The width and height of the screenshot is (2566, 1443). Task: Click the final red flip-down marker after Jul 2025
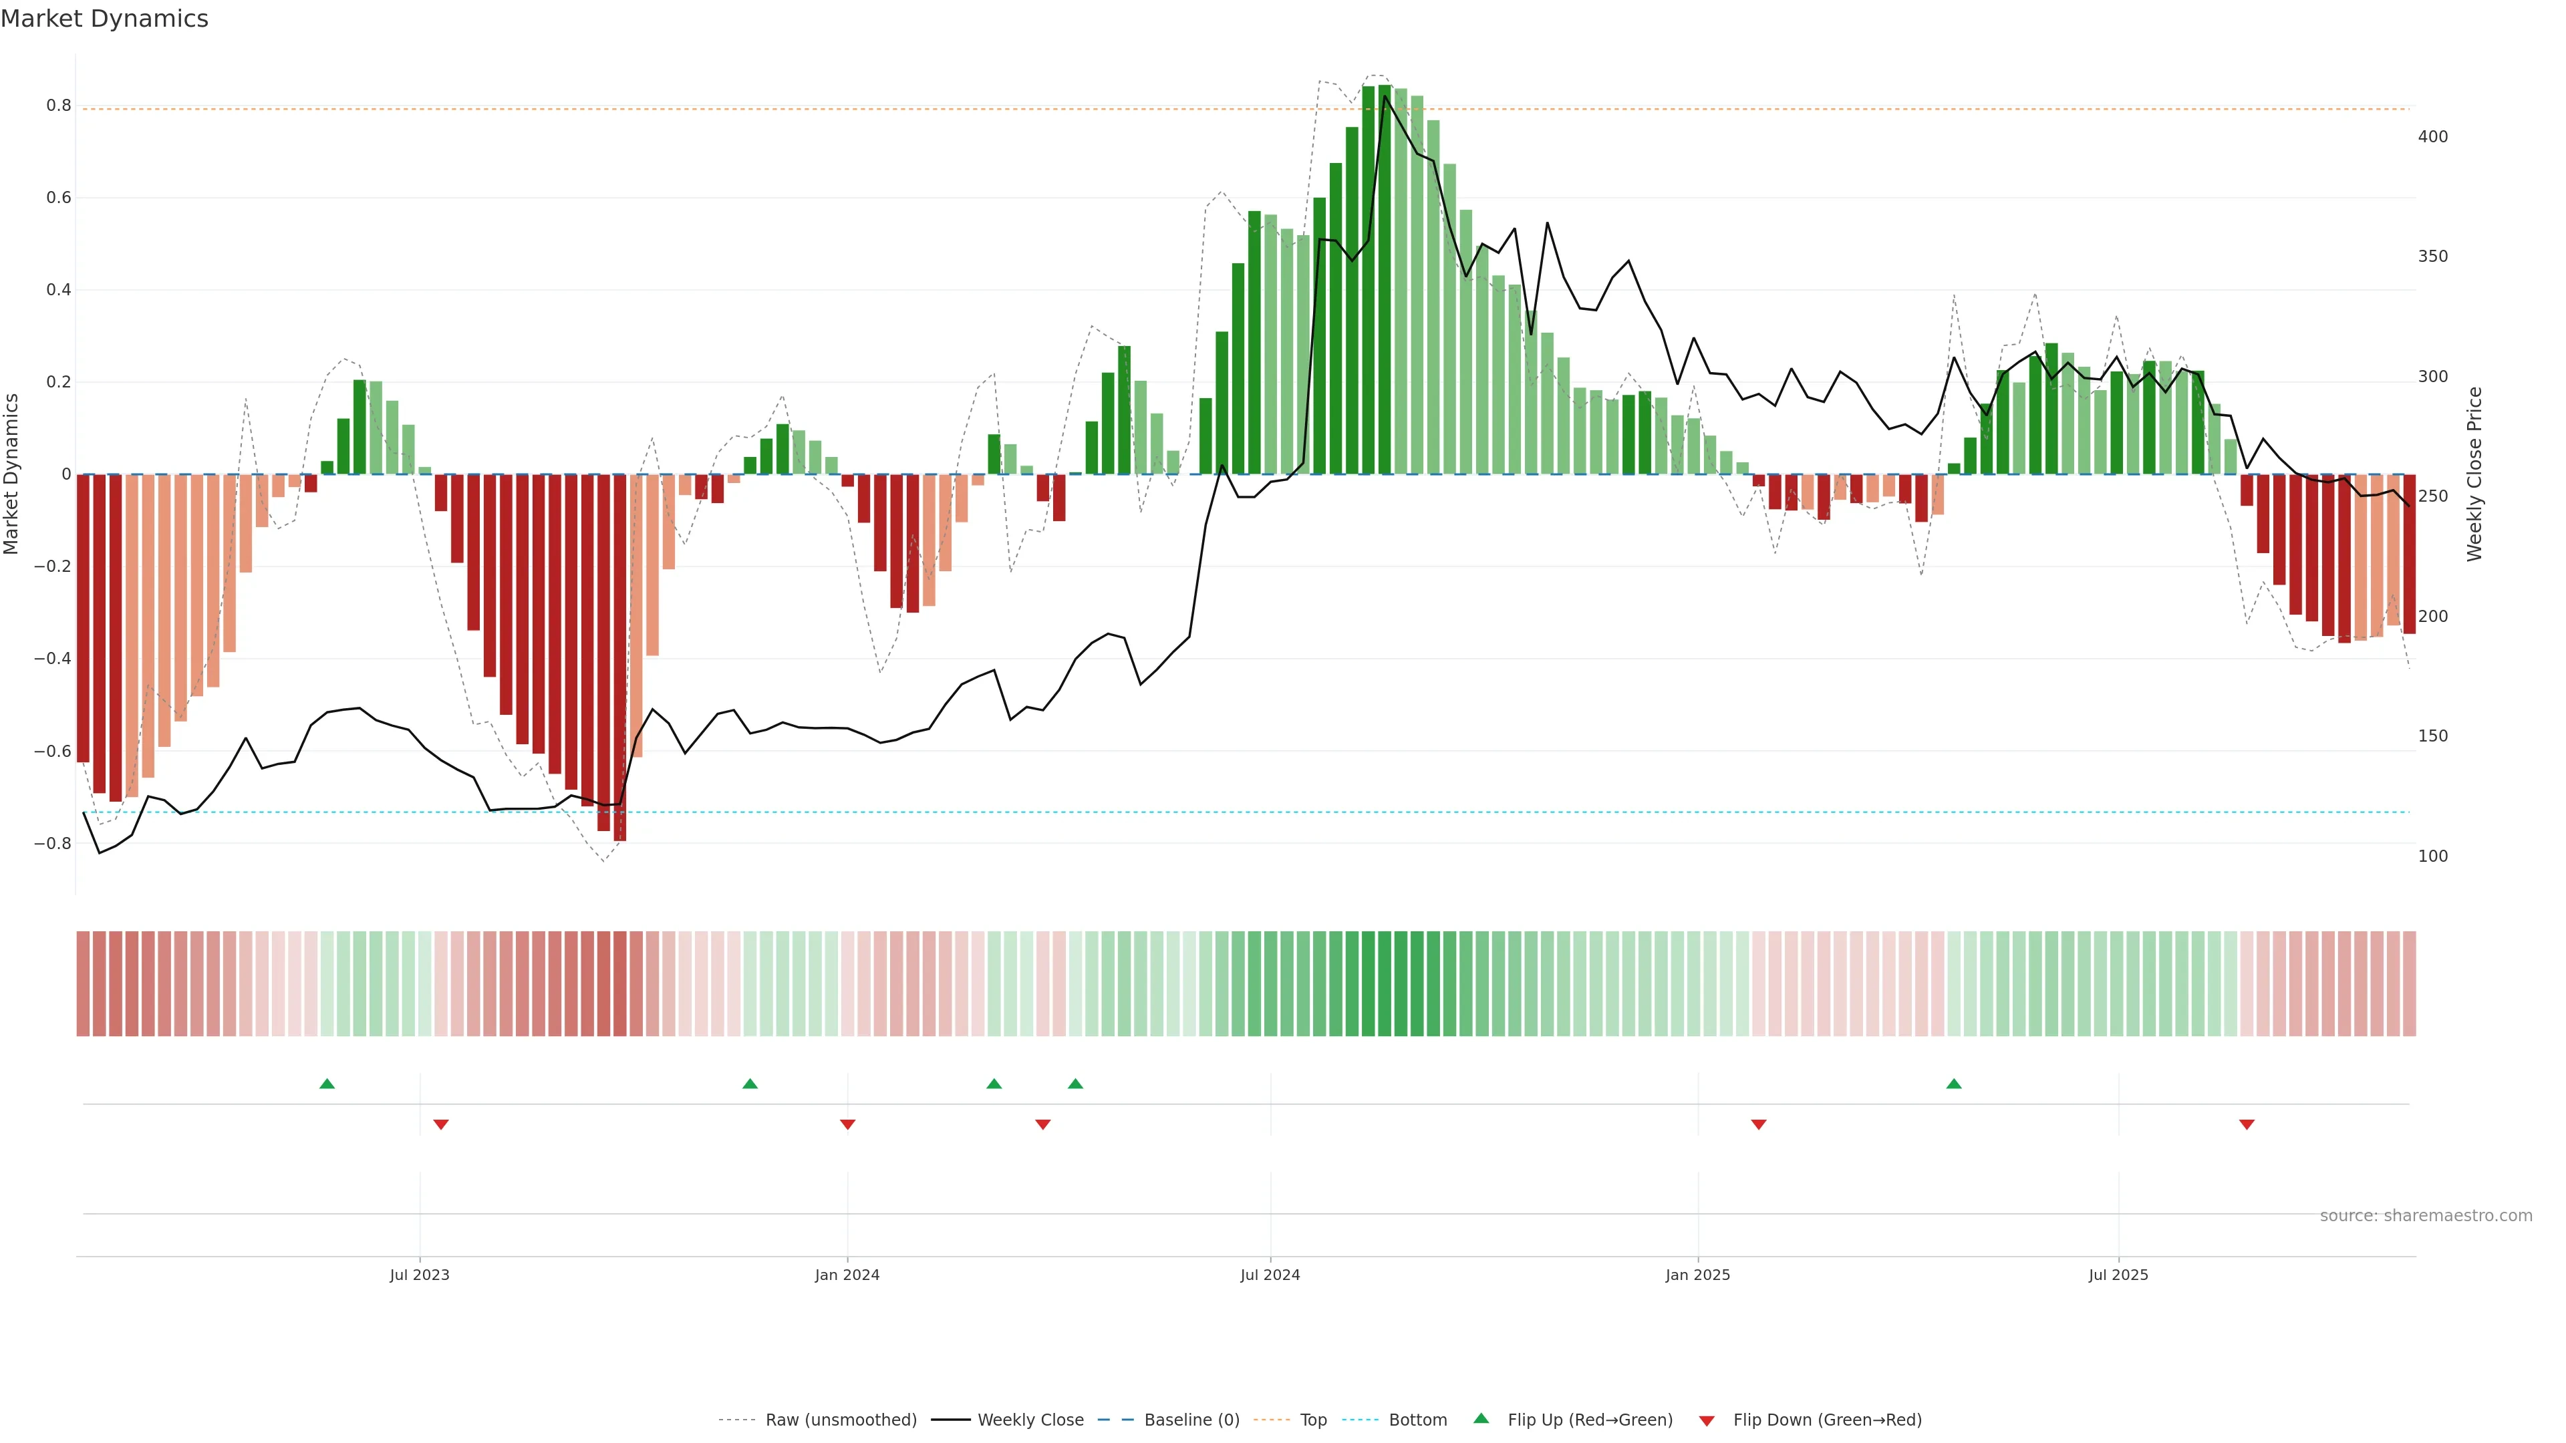(x=2246, y=1124)
